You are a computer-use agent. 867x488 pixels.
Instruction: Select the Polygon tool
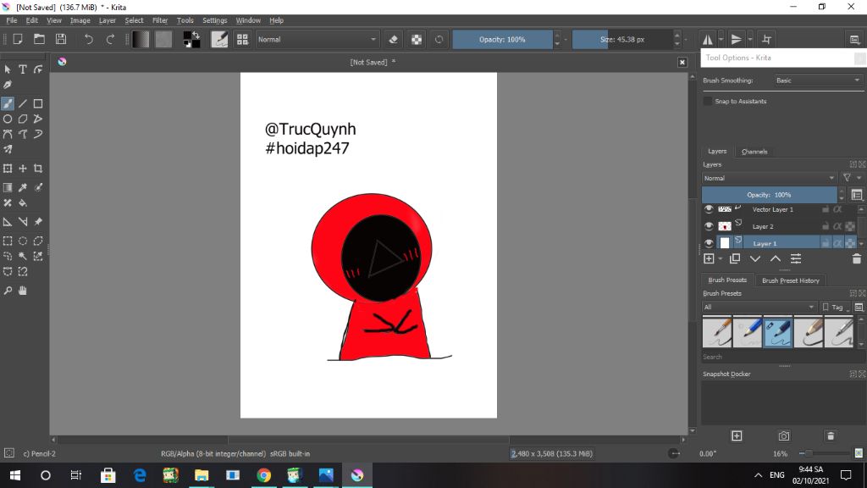[23, 119]
